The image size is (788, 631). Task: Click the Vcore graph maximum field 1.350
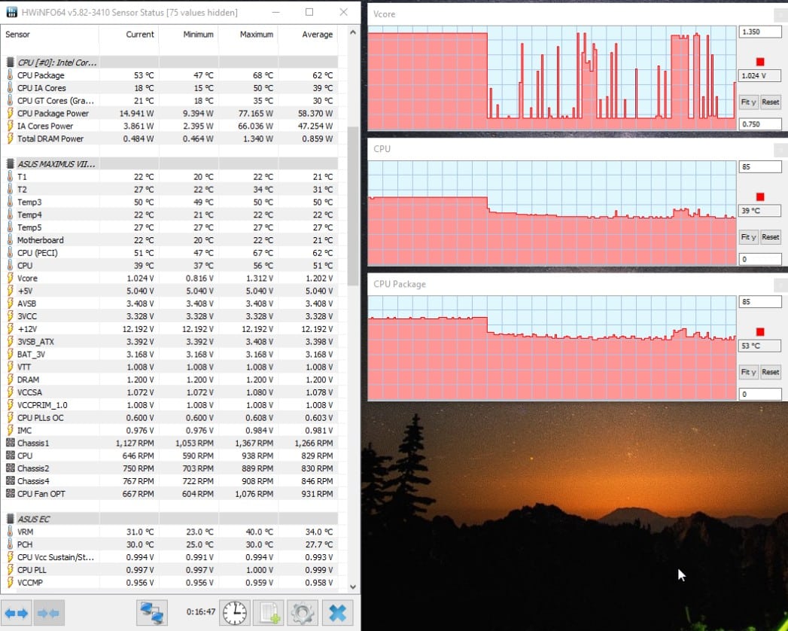[x=760, y=32]
